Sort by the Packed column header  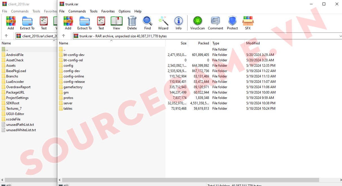[x=199, y=43]
